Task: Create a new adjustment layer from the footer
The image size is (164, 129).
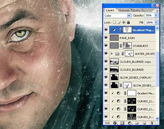Action: pyautogui.click(x=130, y=123)
